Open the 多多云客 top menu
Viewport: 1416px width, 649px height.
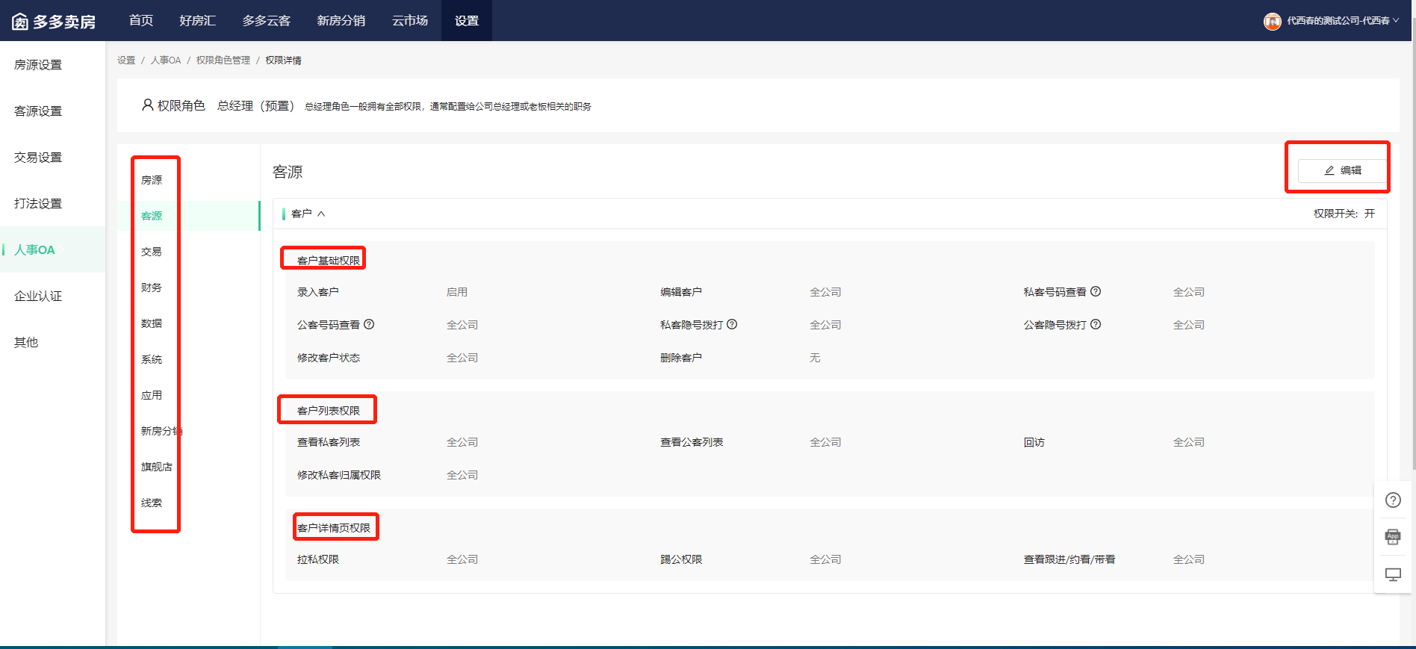tap(267, 21)
